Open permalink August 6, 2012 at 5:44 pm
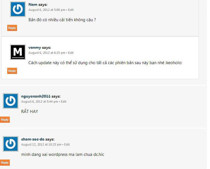The height and width of the screenshot is (169, 210). click(x=40, y=102)
